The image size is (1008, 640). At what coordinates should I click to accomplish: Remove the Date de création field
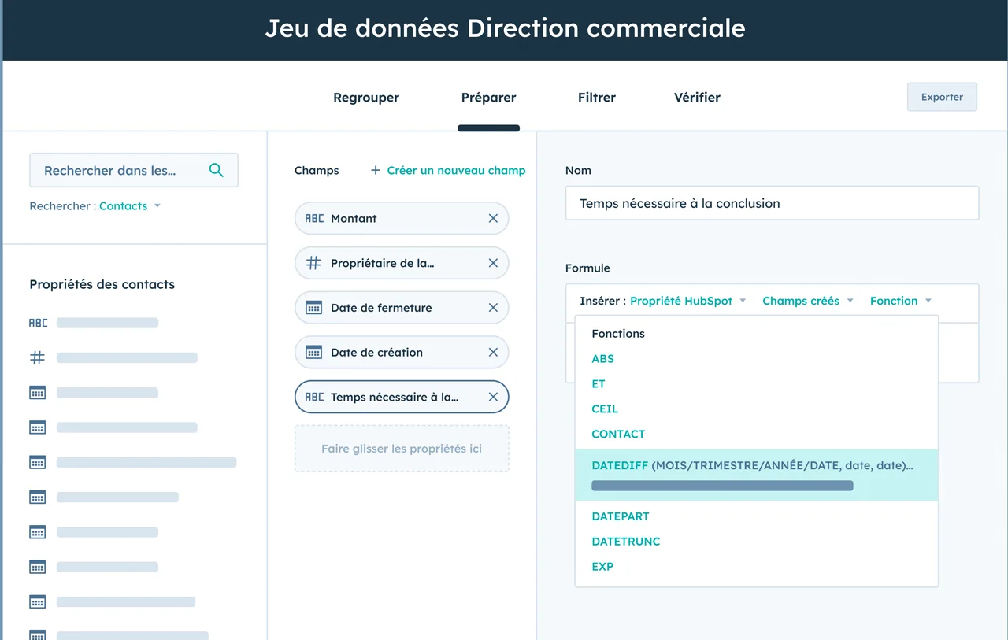click(x=493, y=353)
